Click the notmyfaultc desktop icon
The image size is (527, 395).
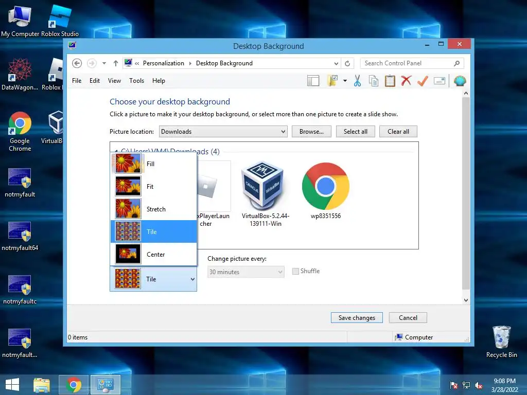pyautogui.click(x=20, y=290)
